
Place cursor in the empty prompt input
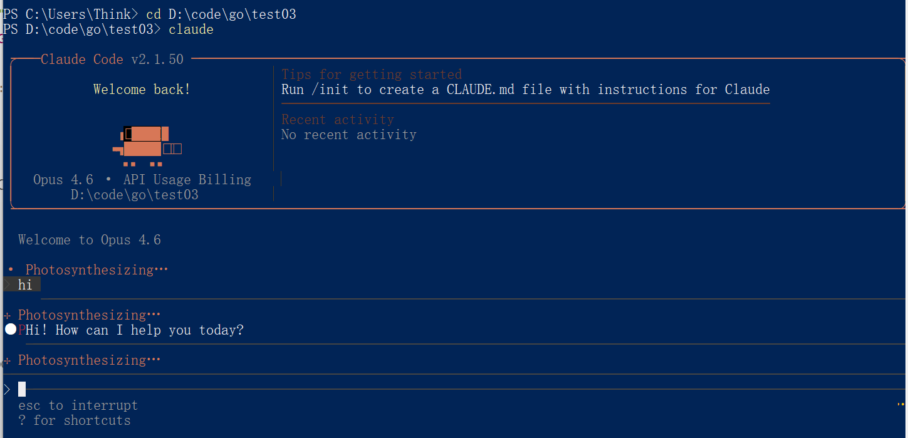click(x=188, y=390)
